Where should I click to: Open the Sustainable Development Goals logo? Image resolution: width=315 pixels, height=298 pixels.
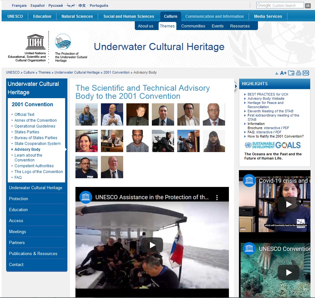[272, 145]
